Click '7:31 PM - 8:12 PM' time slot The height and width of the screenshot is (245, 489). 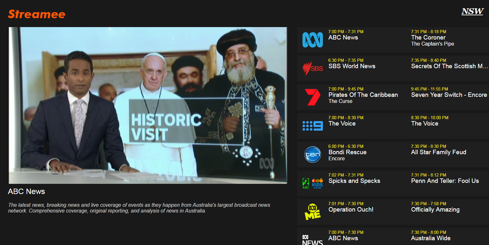pyautogui.click(x=429, y=175)
